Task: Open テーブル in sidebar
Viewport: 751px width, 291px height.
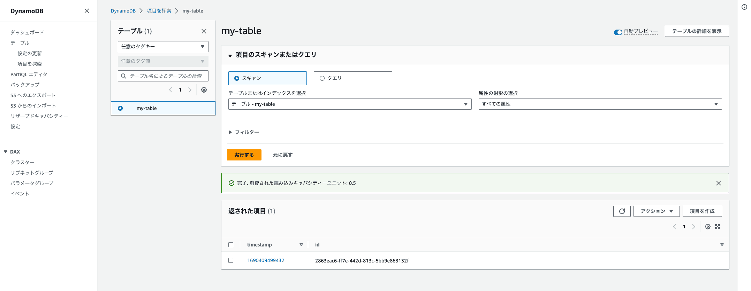Action: (20, 43)
